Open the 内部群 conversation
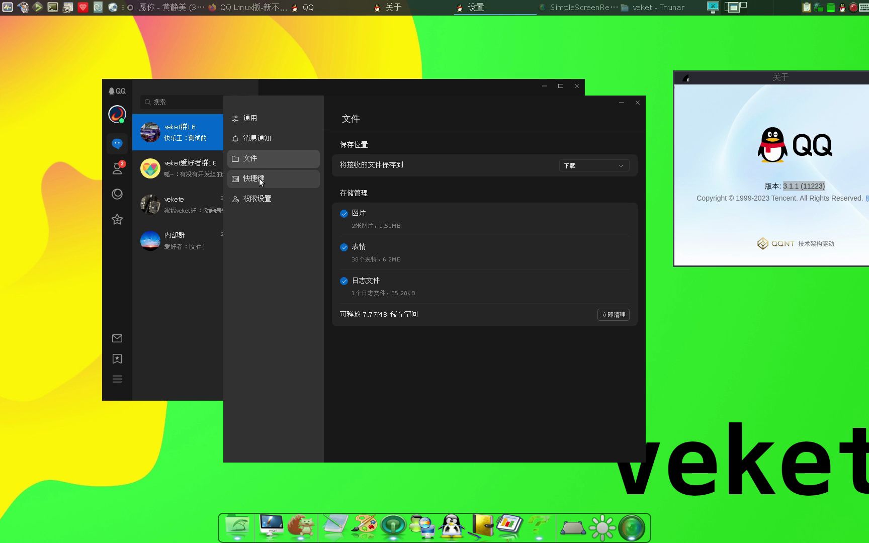This screenshot has height=543, width=869. [178, 241]
